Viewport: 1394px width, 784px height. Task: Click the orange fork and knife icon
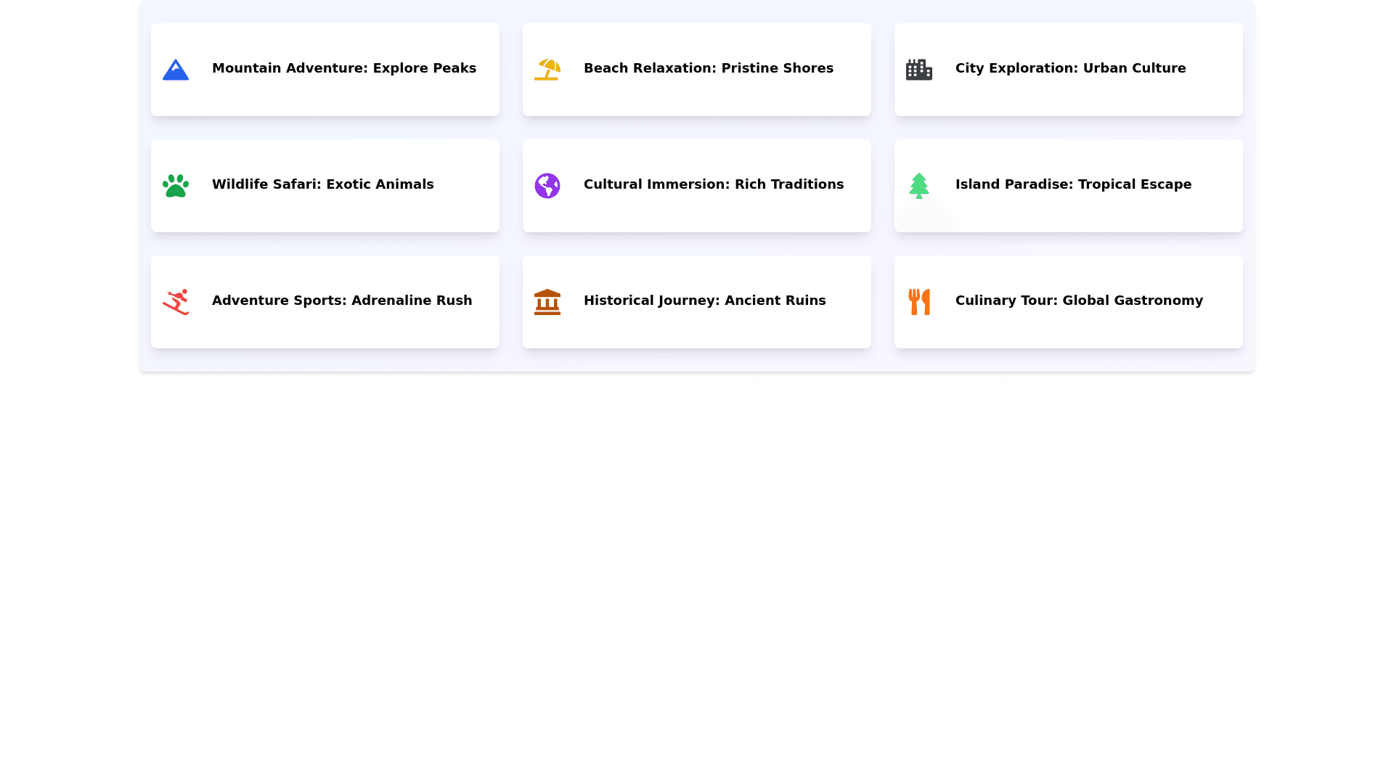919,302
